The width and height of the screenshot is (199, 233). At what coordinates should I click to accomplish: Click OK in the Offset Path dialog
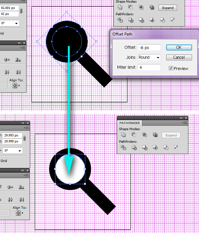click(179, 47)
